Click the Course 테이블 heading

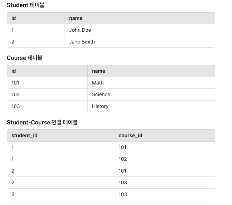pyautogui.click(x=25, y=58)
